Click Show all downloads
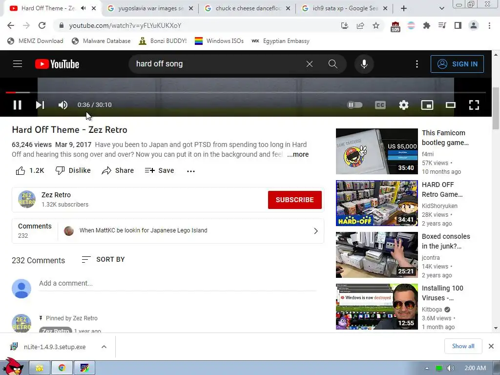The image size is (500, 375). (463, 346)
